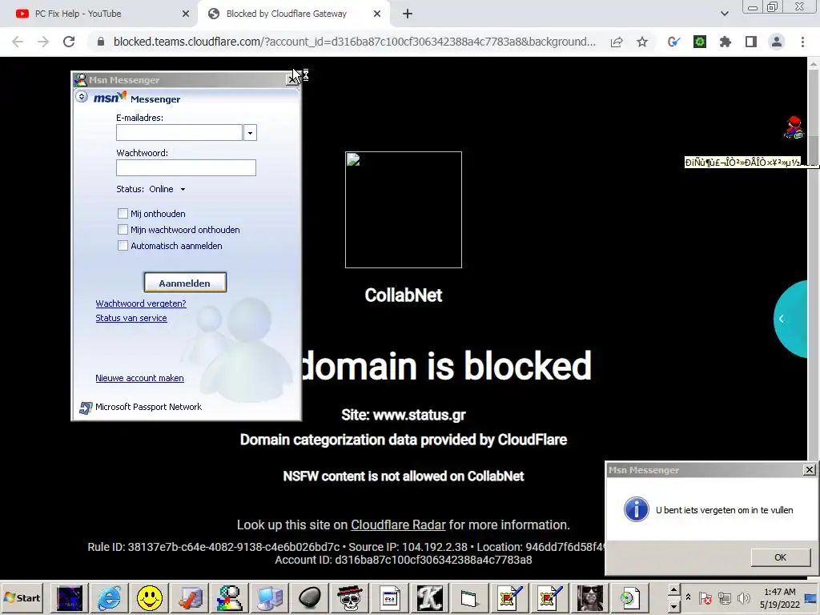Click the broken CollabNet logo image
The height and width of the screenshot is (615, 820).
[x=404, y=210]
